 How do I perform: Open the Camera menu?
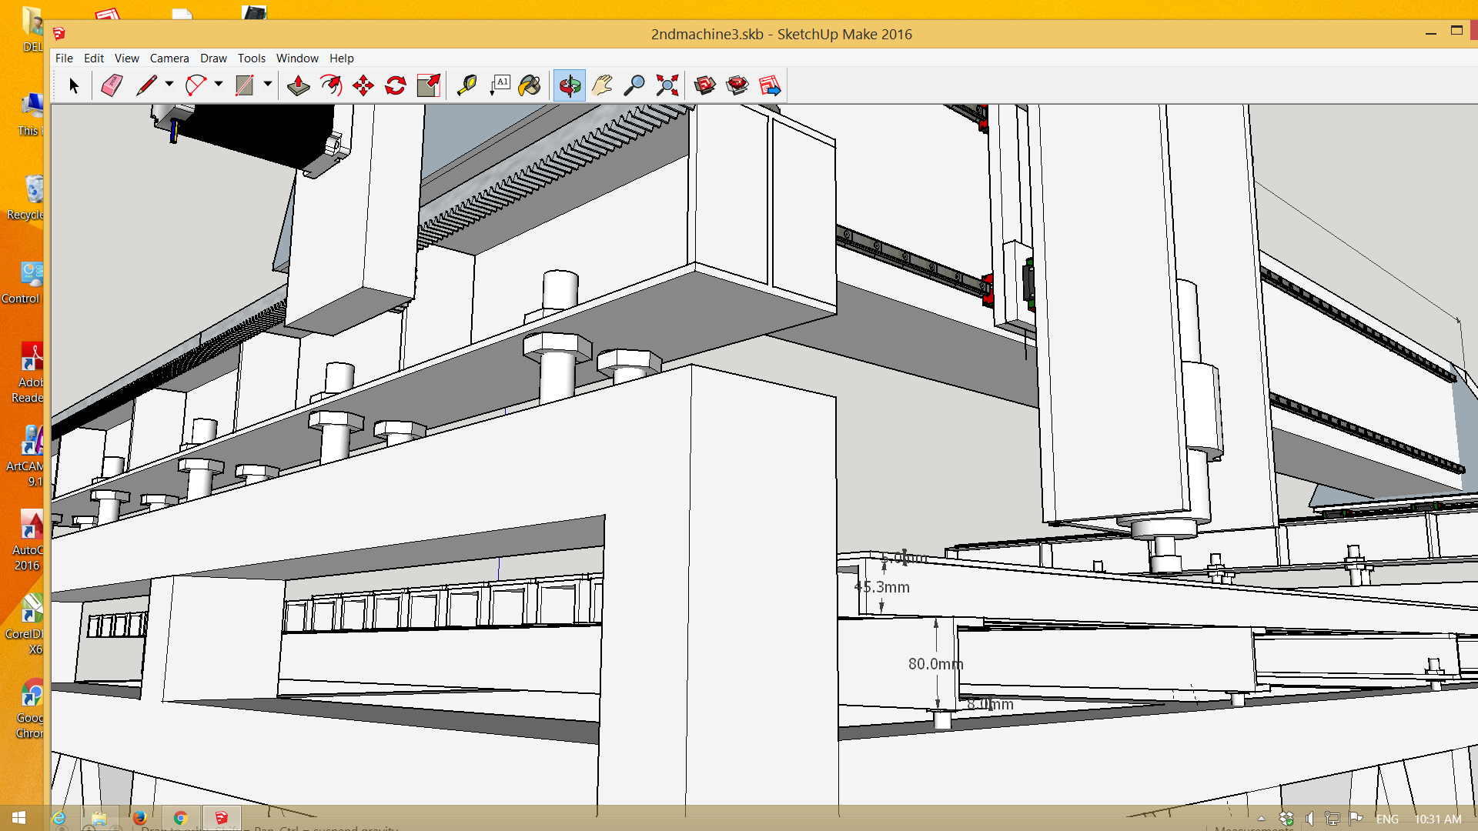click(x=169, y=58)
